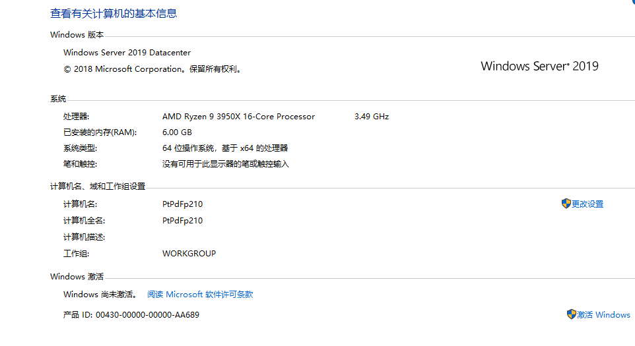The image size is (635, 346).
Task: Open 阅读 Microsoft 软件许可条款 link
Action: tap(200, 294)
